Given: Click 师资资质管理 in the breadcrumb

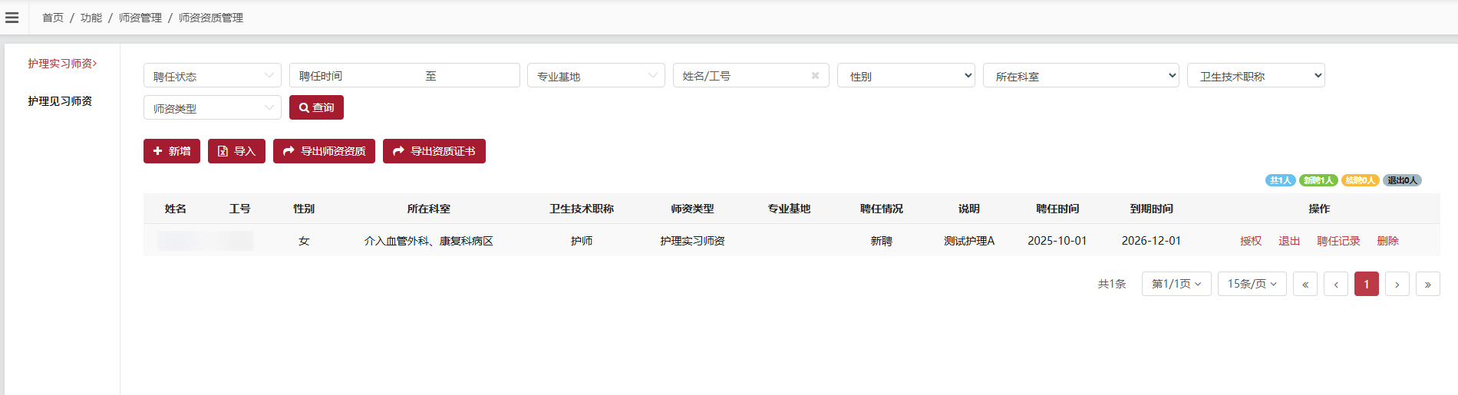Looking at the screenshot, I should tap(211, 18).
